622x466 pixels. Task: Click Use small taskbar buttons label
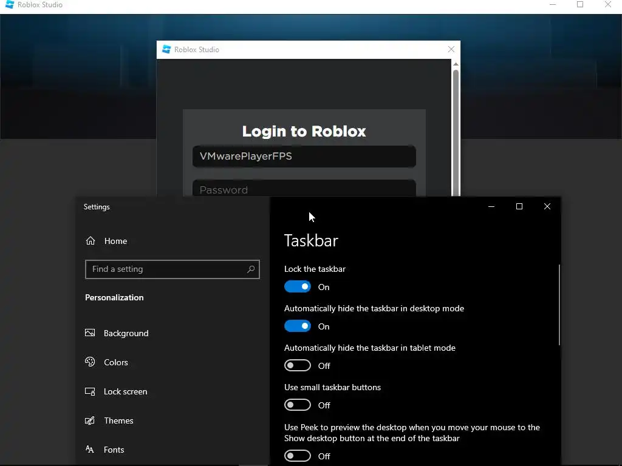(x=332, y=388)
